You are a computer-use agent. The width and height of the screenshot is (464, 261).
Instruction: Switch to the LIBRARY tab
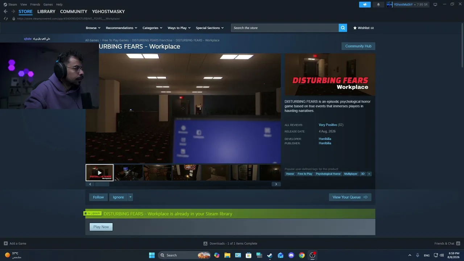[x=46, y=12]
